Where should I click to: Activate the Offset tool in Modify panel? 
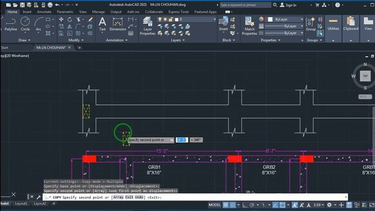90,33
